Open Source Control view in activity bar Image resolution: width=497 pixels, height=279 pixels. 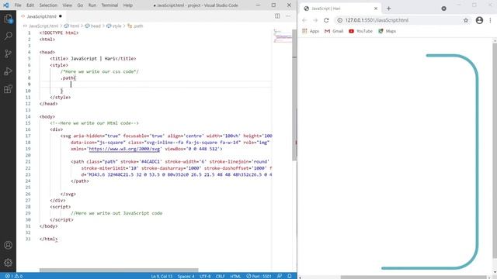coord(8,53)
